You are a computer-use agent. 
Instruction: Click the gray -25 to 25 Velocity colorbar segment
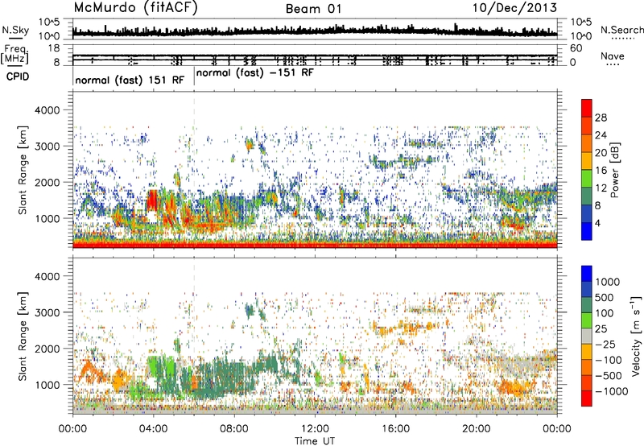click(x=587, y=336)
